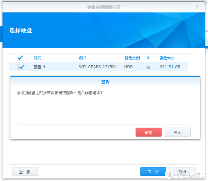Click the truncated 4... column header
Screen dimensions: 208x181
click(x=149, y=58)
